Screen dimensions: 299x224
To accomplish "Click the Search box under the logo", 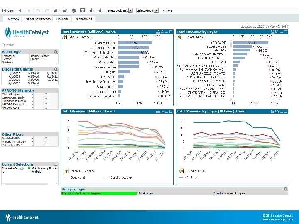I will point(10,45).
